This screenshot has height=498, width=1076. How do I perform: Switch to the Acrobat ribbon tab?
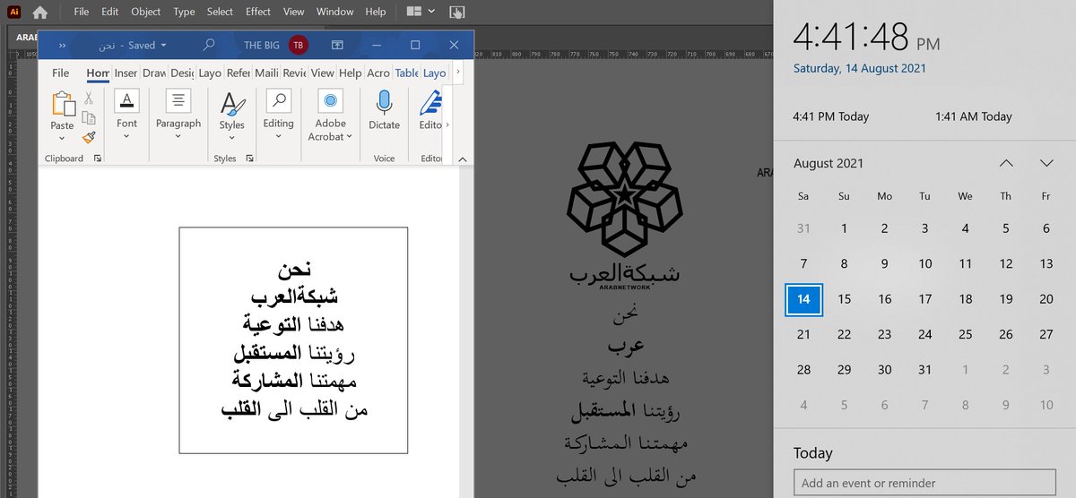(x=377, y=73)
